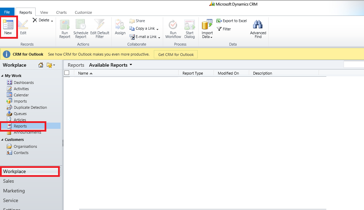Viewport: 364px width, 210px height.
Task: Click the Run Report icon
Action: 65,25
